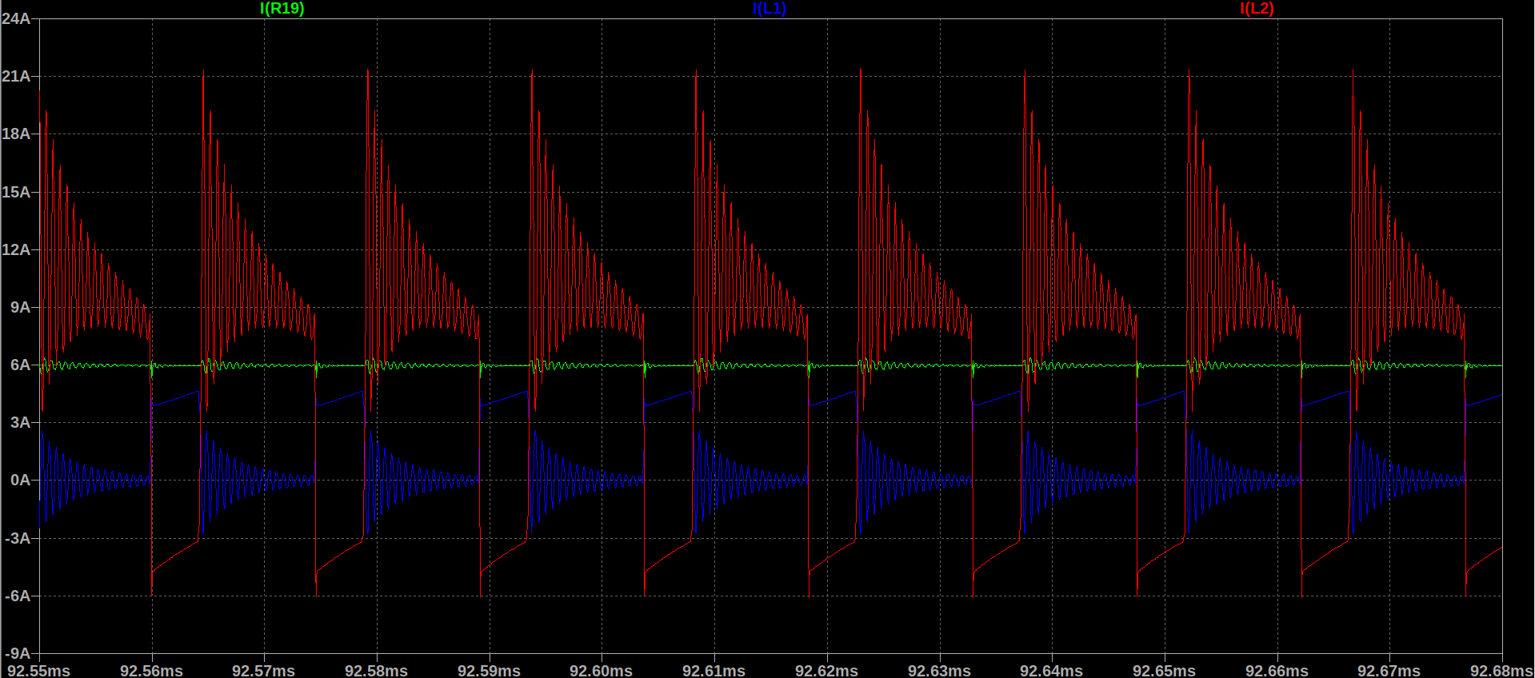Click the 92.62ms time axis label

[x=826, y=670]
